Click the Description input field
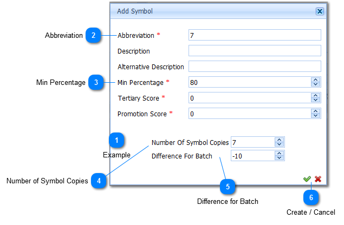The height and width of the screenshot is (225, 344). (x=255, y=51)
